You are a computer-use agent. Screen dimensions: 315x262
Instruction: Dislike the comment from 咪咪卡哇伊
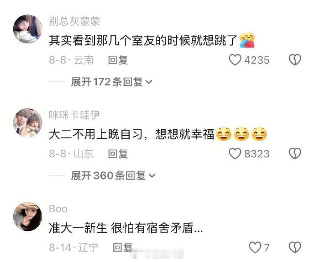[295, 154]
